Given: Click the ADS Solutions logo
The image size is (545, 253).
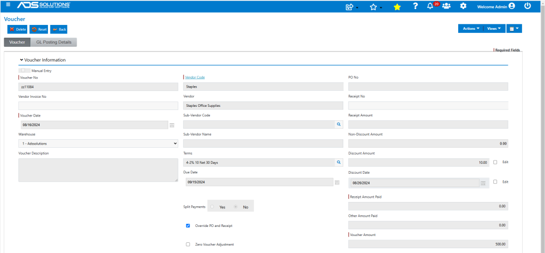Looking at the screenshot, I should click(x=44, y=5).
